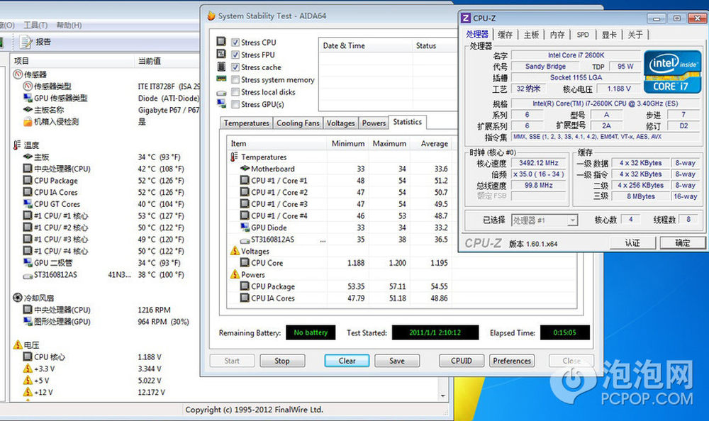Click the CPU-Z logo icon in title bar
The image size is (709, 421).
pyautogui.click(x=465, y=18)
